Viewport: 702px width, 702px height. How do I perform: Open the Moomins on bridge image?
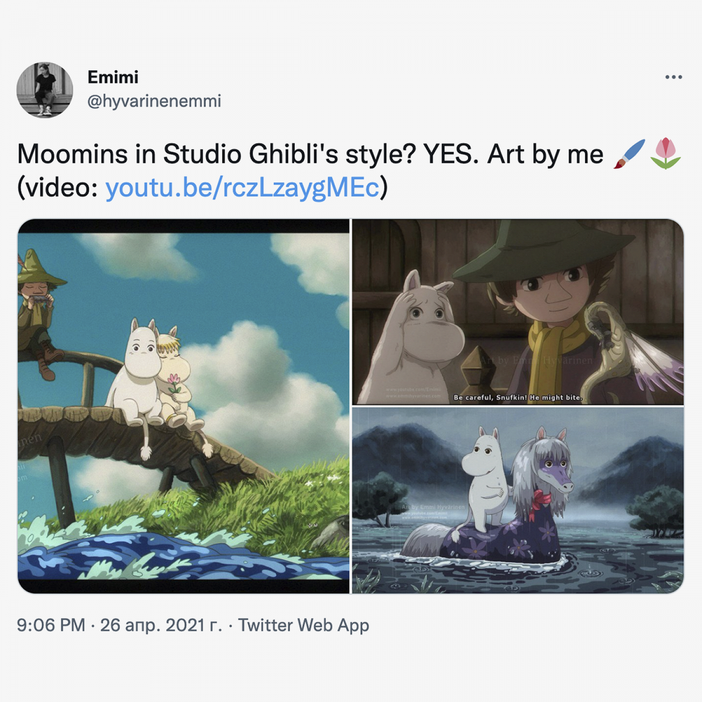point(183,406)
